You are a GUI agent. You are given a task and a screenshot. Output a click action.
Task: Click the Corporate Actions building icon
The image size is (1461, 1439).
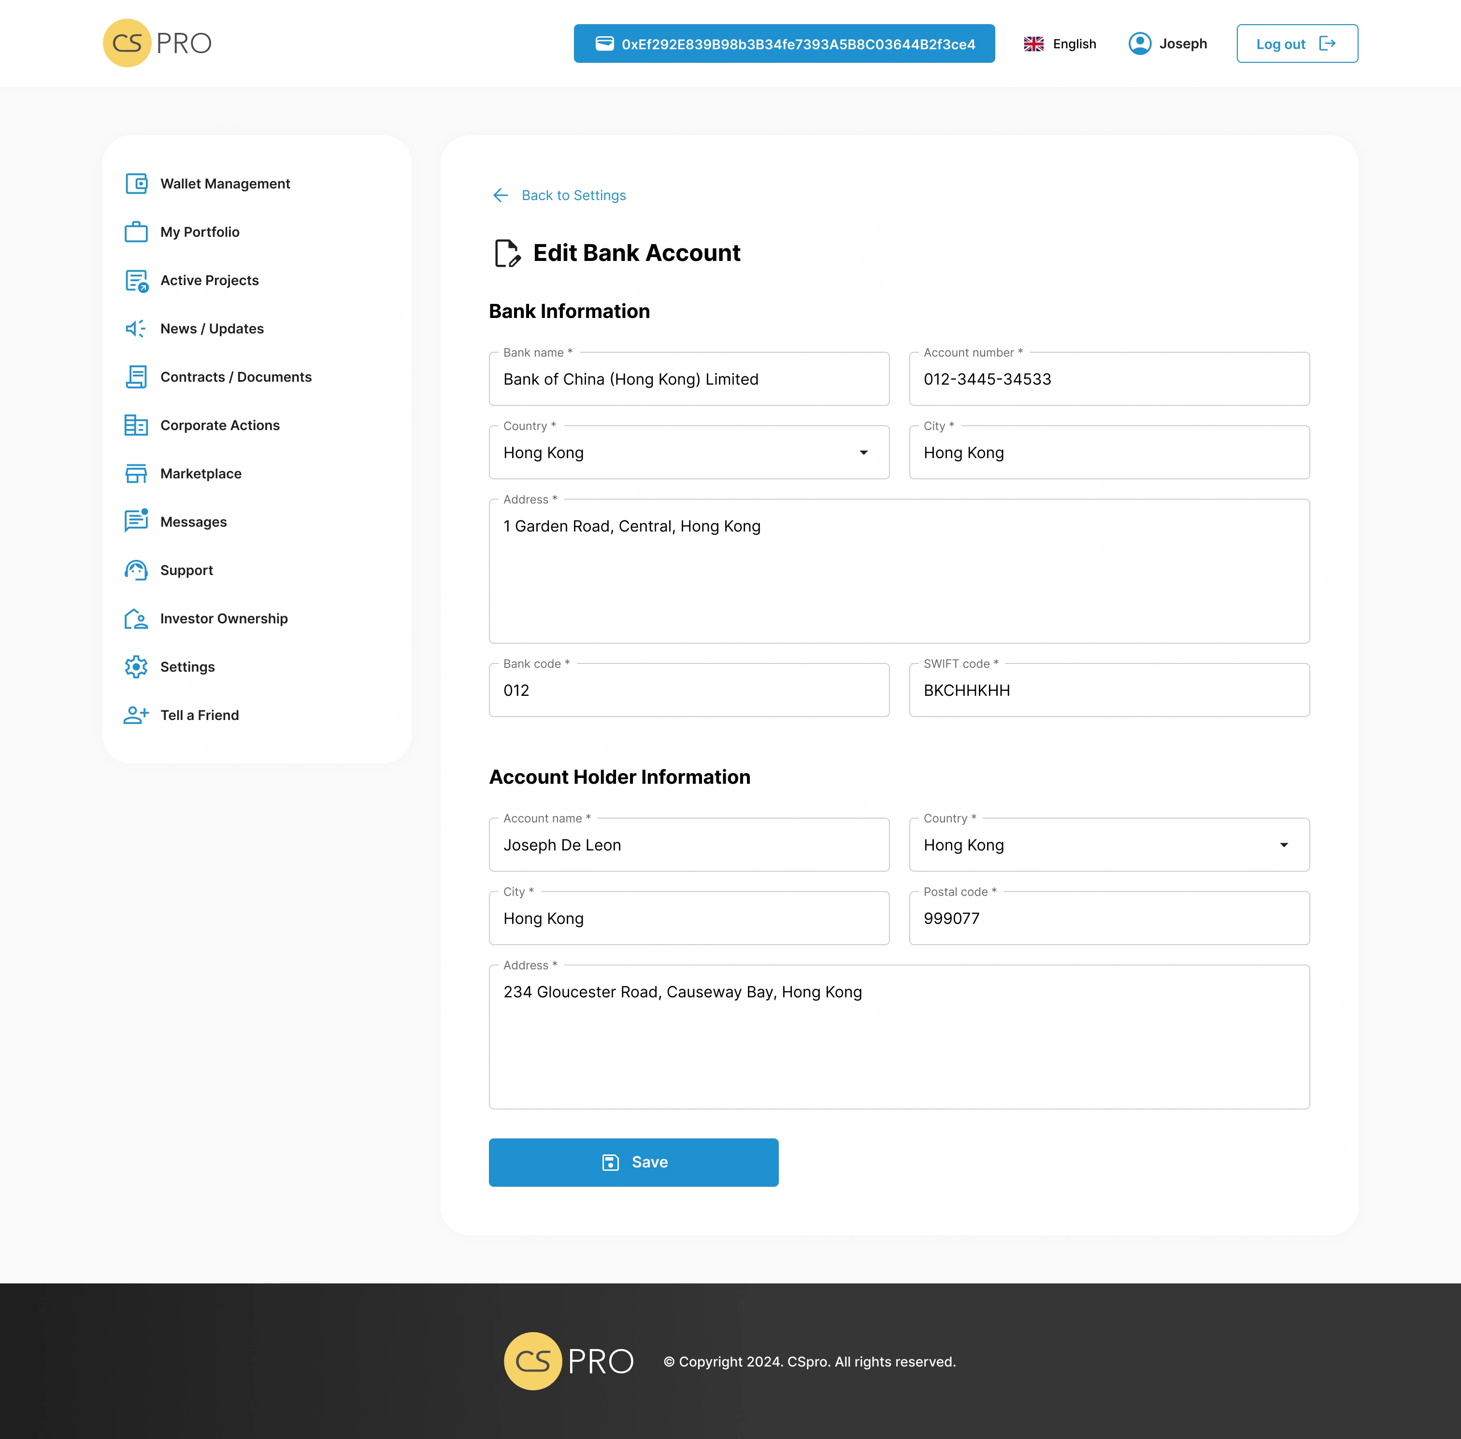point(136,426)
